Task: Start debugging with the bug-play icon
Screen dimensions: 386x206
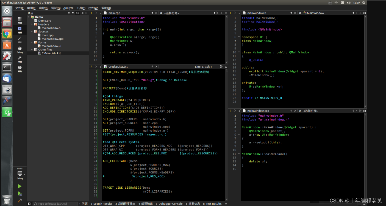Action: pos(20,194)
